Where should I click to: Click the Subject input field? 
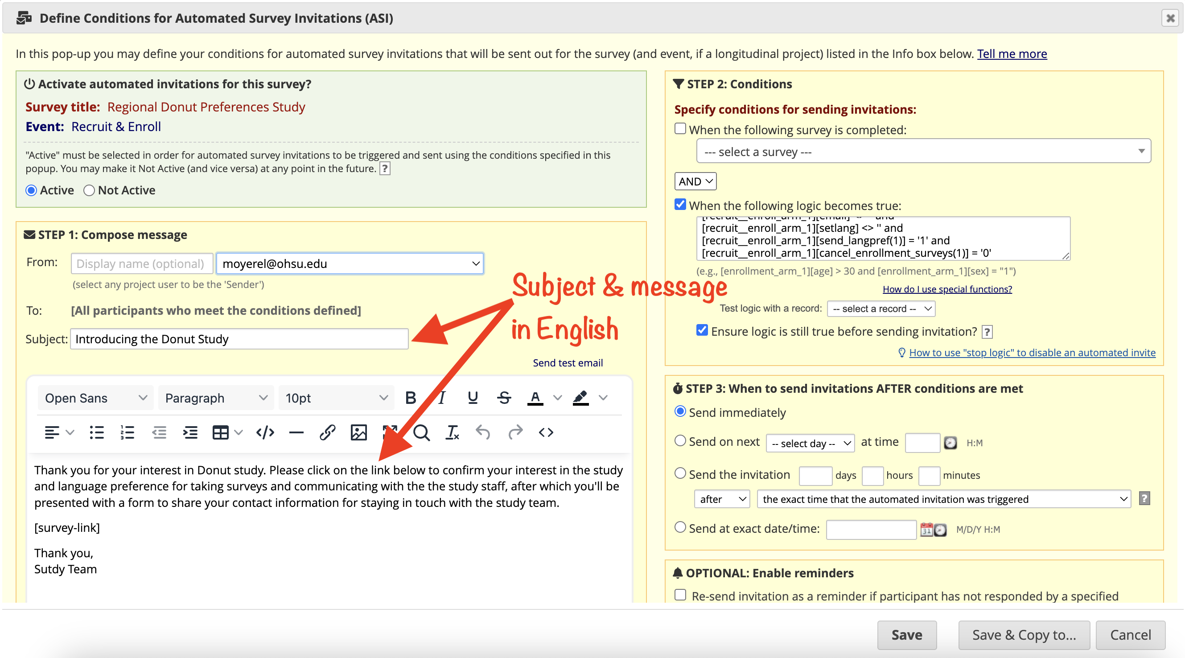tap(239, 339)
